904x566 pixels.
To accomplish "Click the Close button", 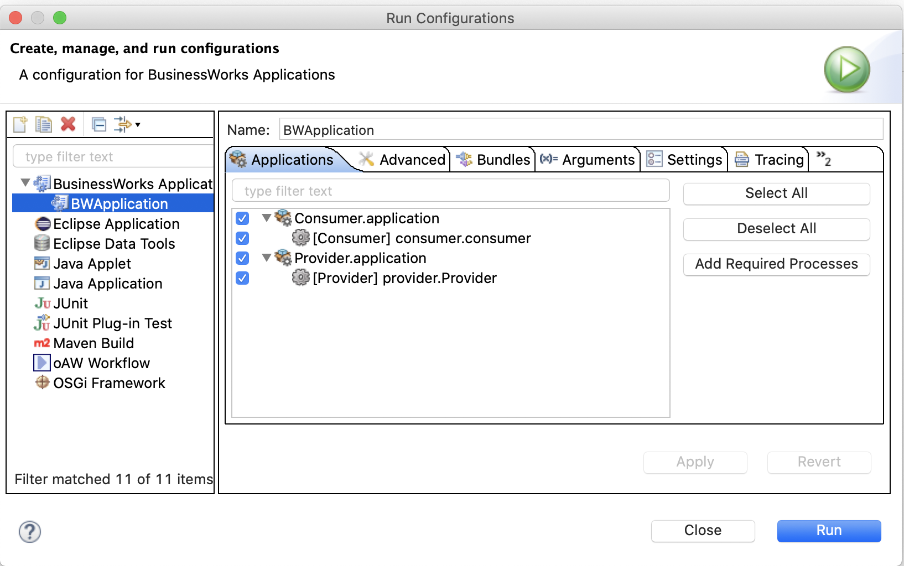I will point(703,531).
